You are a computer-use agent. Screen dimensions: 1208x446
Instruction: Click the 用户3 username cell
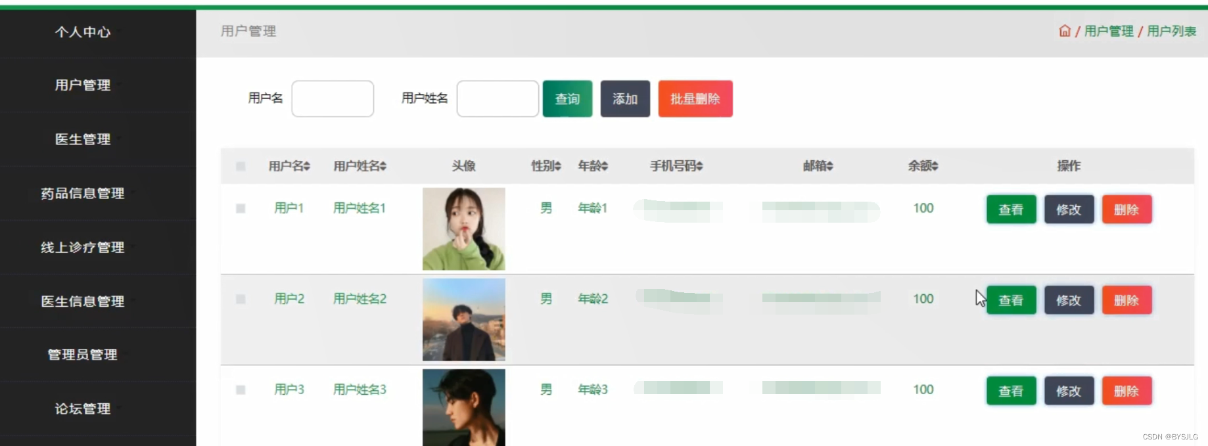[289, 390]
